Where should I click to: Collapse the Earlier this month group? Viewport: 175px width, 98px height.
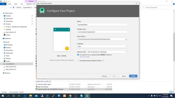(35, 81)
